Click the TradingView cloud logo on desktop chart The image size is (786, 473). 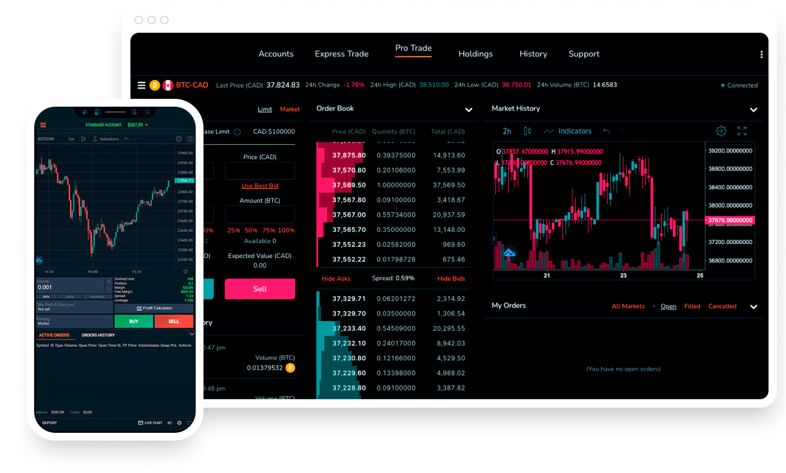coord(509,253)
